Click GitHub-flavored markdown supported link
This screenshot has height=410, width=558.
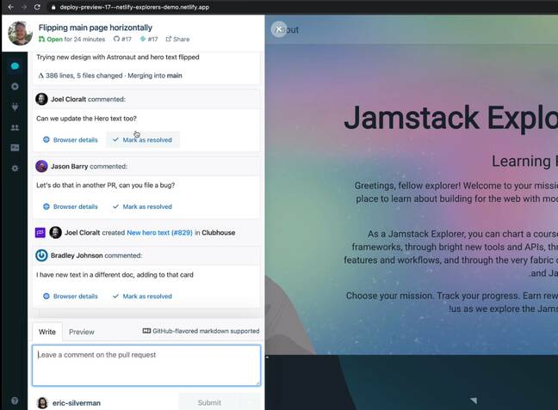point(201,331)
